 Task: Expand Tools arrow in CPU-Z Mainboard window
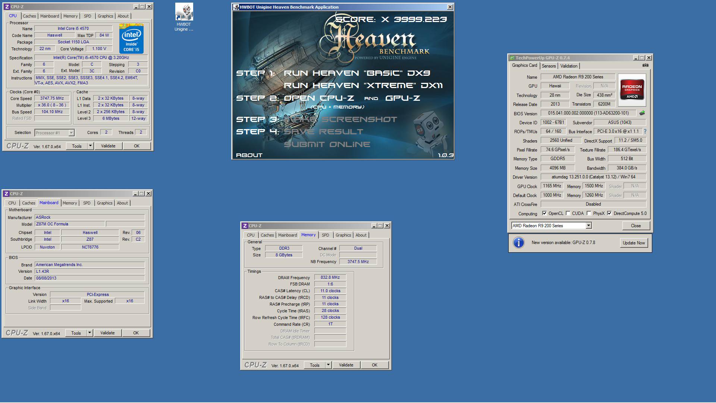89,333
